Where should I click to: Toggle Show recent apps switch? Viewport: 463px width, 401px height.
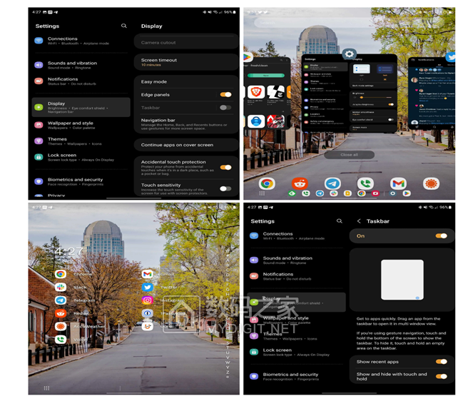pos(442,362)
